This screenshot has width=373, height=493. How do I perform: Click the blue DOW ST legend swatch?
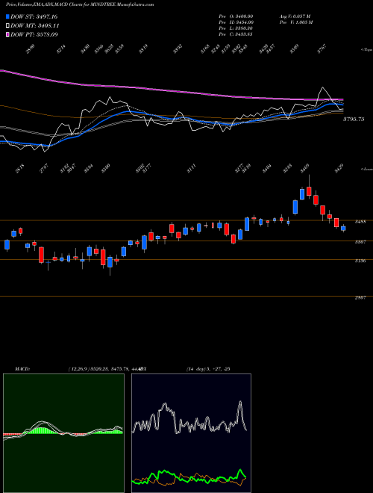pos(7,16)
